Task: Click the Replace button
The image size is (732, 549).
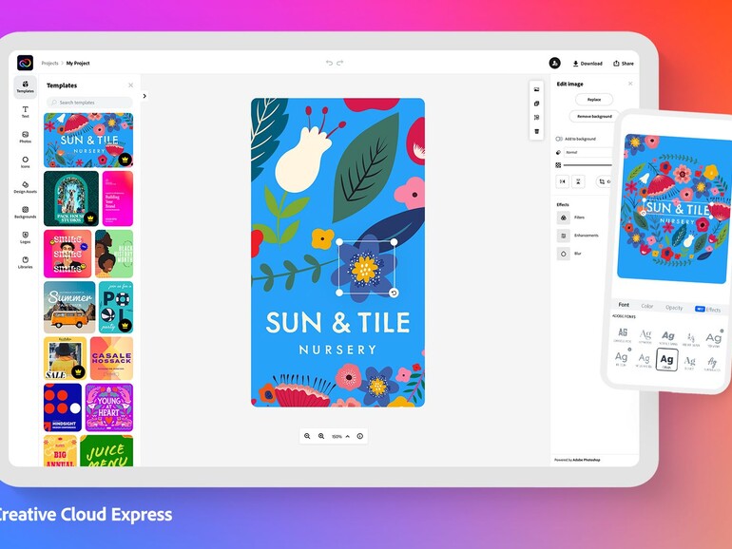Action: (594, 100)
